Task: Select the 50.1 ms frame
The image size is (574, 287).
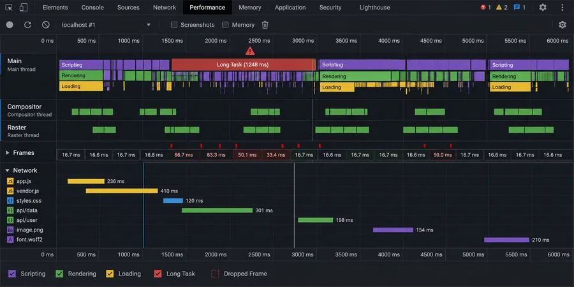Action: pos(247,155)
